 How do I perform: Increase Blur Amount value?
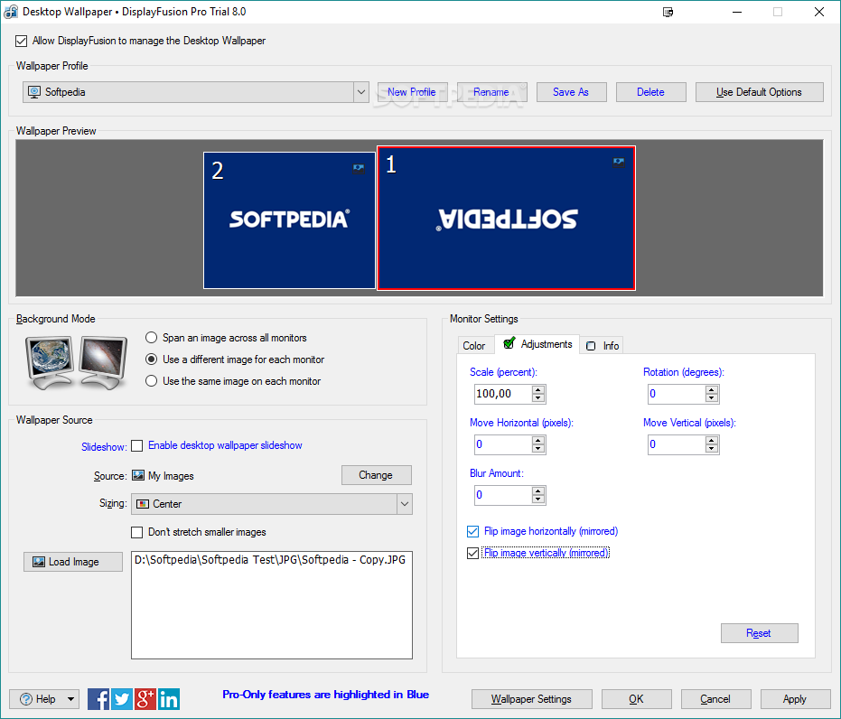point(538,490)
